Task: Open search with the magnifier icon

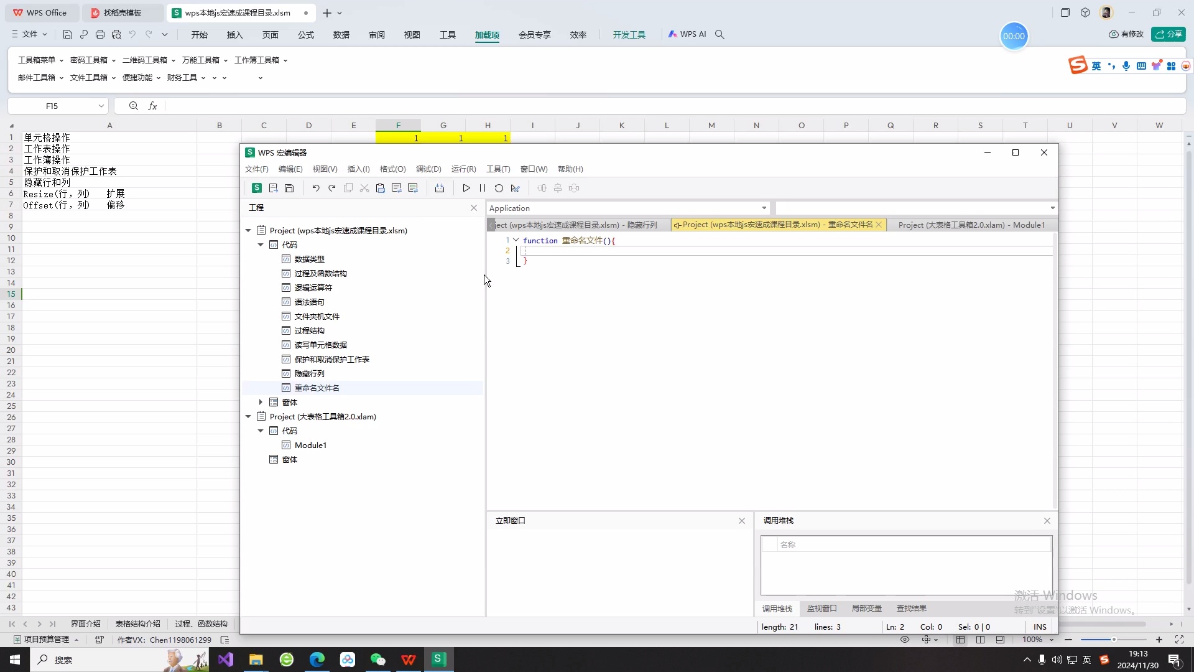Action: 720,35
